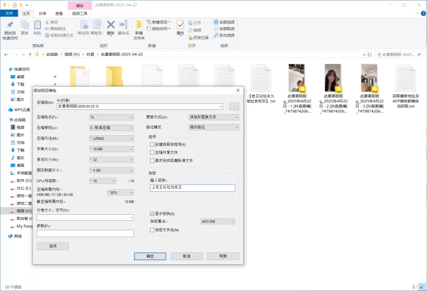Click the Explorer search box
This screenshot has height=291, width=427.
[x=399, y=55]
